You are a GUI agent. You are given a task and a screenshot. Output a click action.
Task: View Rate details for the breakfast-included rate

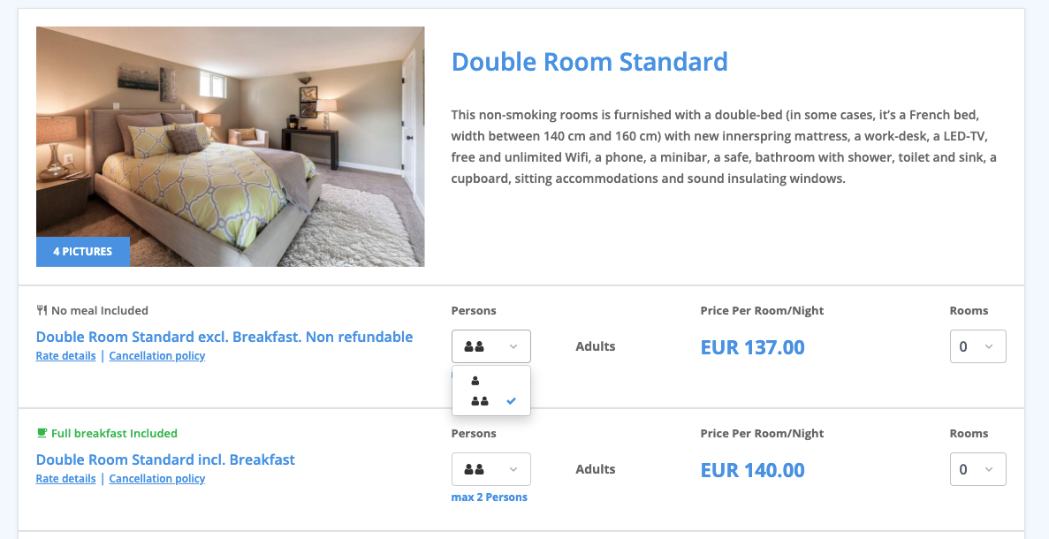click(65, 479)
